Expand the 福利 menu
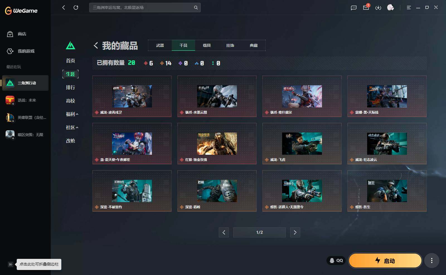 point(72,114)
